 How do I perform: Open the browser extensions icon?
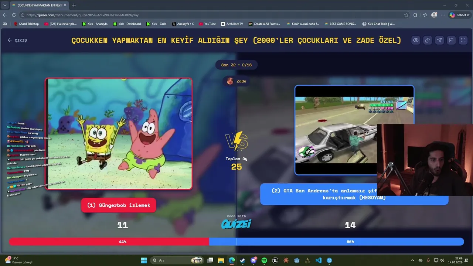[415, 15]
